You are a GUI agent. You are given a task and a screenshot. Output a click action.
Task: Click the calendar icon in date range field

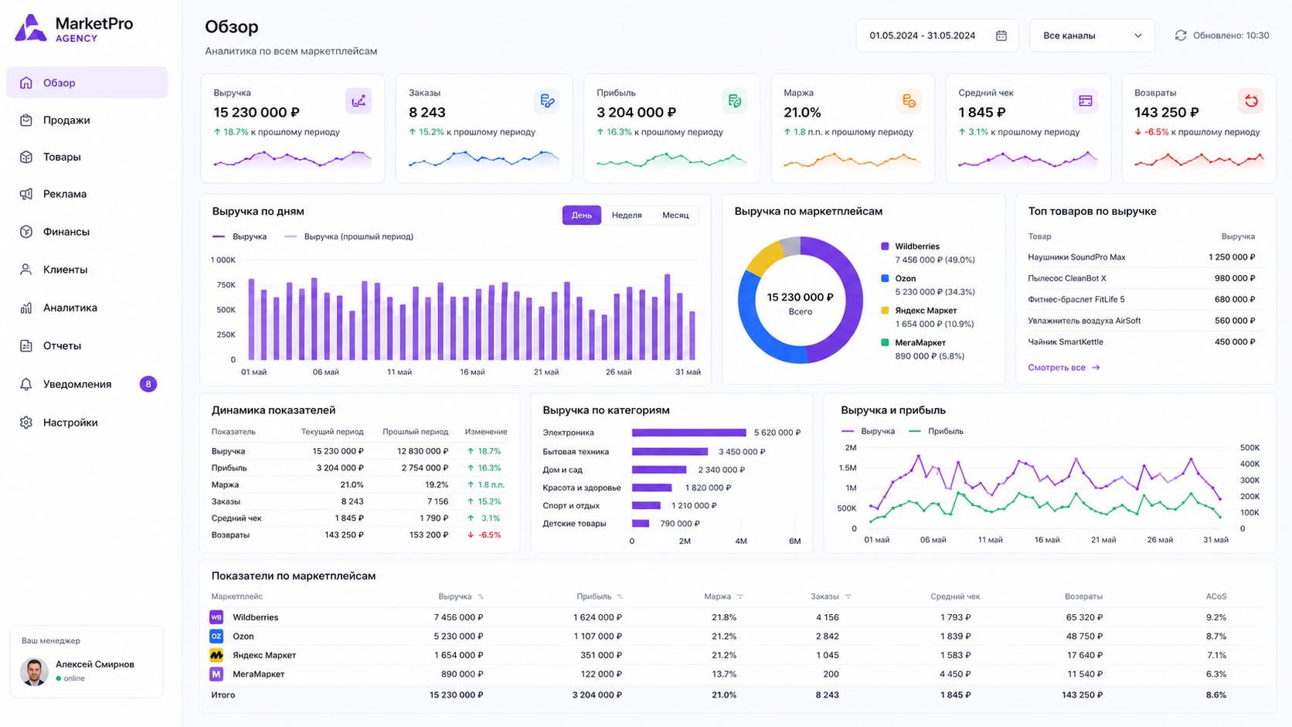click(x=1001, y=36)
